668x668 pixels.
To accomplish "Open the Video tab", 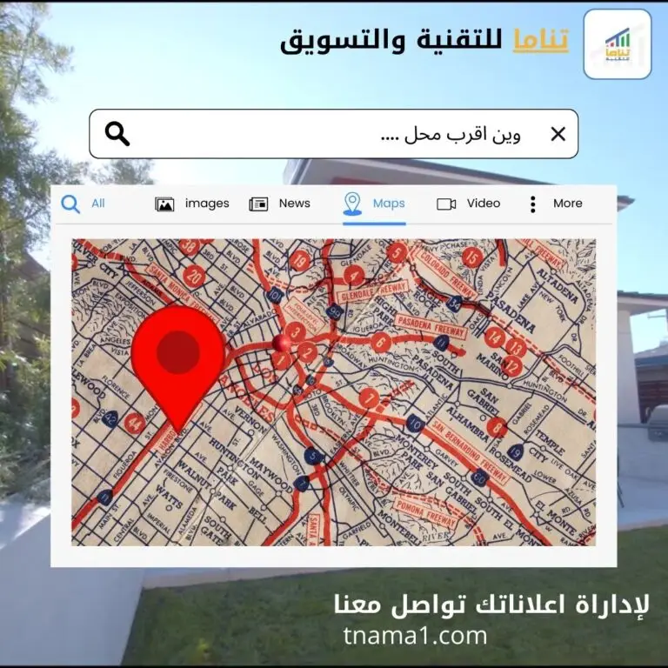I will pyautogui.click(x=484, y=204).
